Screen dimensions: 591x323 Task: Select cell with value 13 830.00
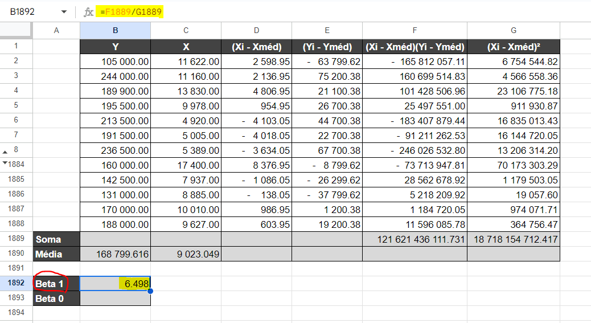click(x=186, y=91)
